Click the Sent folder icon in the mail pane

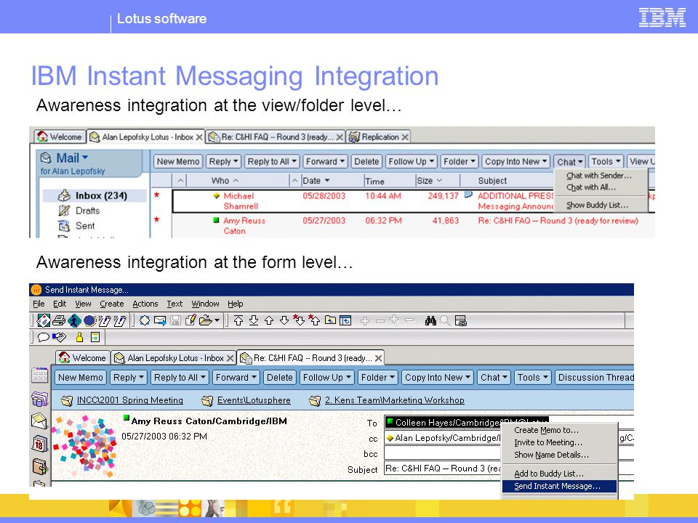click(64, 226)
